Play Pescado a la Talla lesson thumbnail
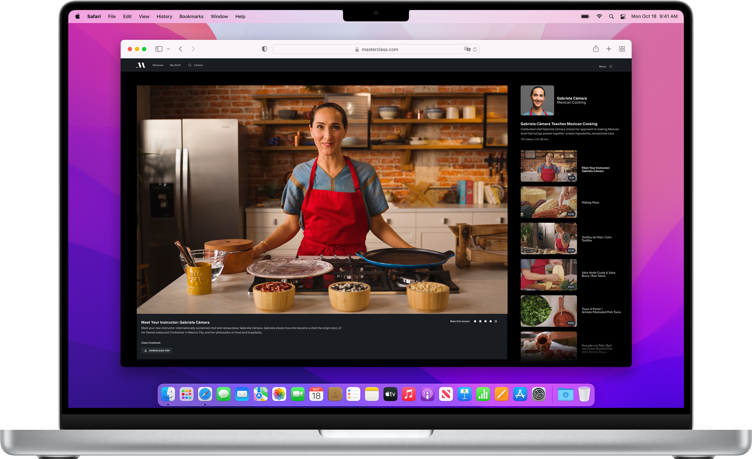The image size is (752, 459). coord(549,347)
